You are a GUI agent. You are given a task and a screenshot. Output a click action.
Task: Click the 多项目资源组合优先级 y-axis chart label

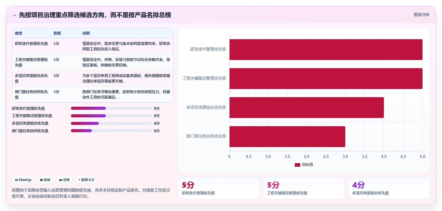tap(206, 107)
